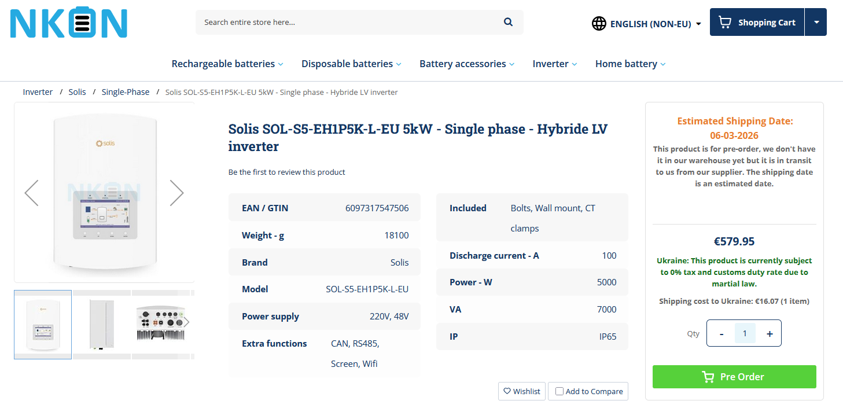This screenshot has width=843, height=419.
Task: Select the inverter side view thumbnail
Action: (102, 324)
